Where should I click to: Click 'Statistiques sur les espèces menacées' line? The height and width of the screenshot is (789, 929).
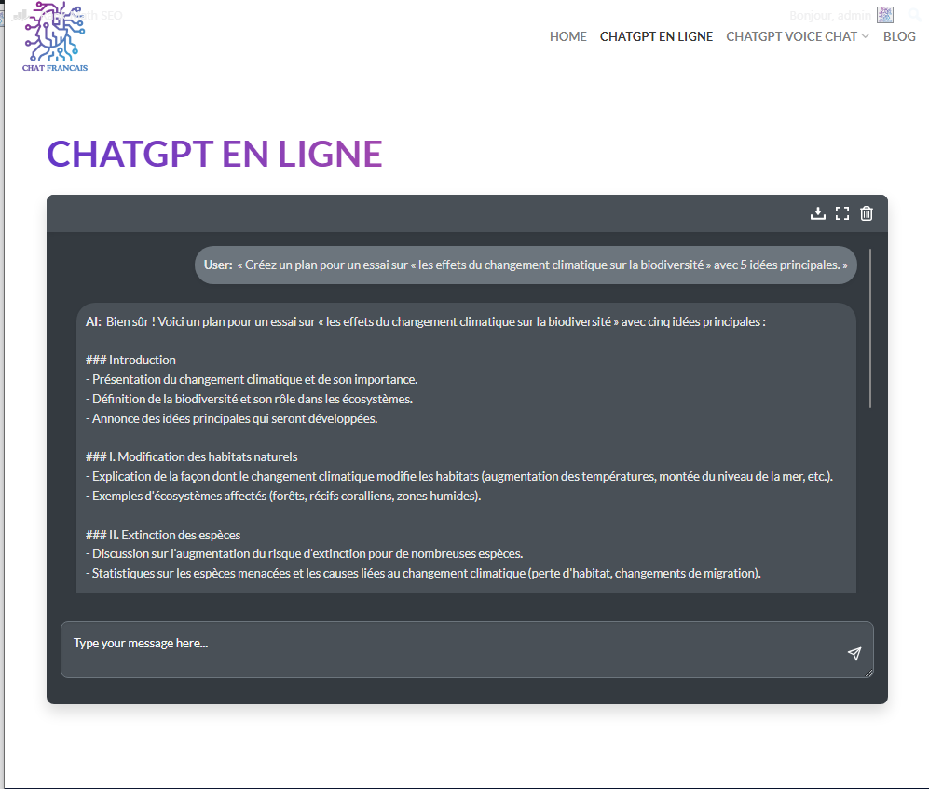[x=423, y=574]
